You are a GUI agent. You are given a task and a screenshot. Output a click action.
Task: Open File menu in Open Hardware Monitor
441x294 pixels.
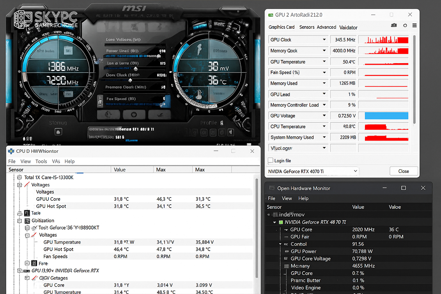[x=272, y=198]
